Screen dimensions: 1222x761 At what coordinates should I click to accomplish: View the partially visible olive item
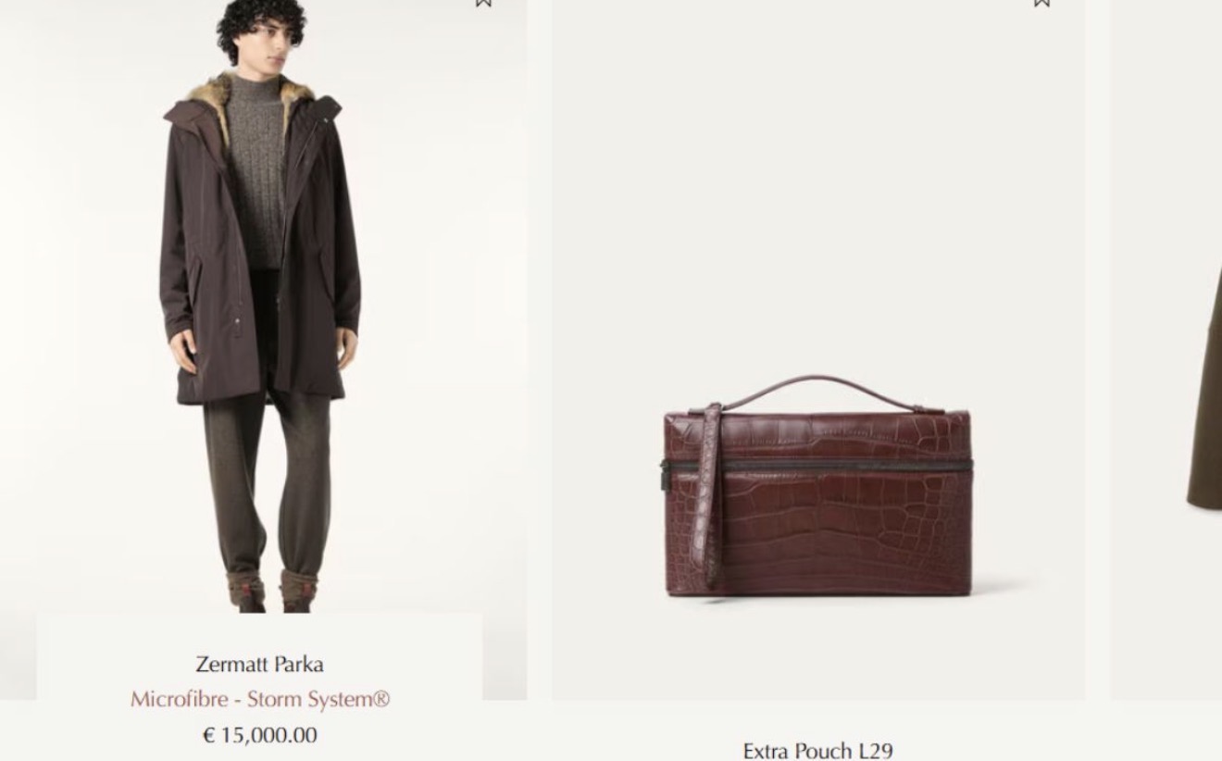[1204, 389]
